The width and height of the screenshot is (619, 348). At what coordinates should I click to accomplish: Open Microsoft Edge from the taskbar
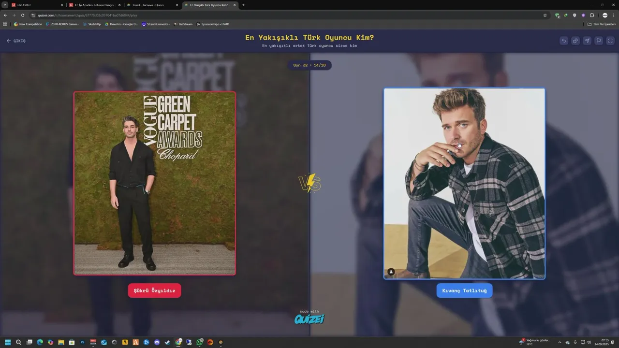coord(40,342)
